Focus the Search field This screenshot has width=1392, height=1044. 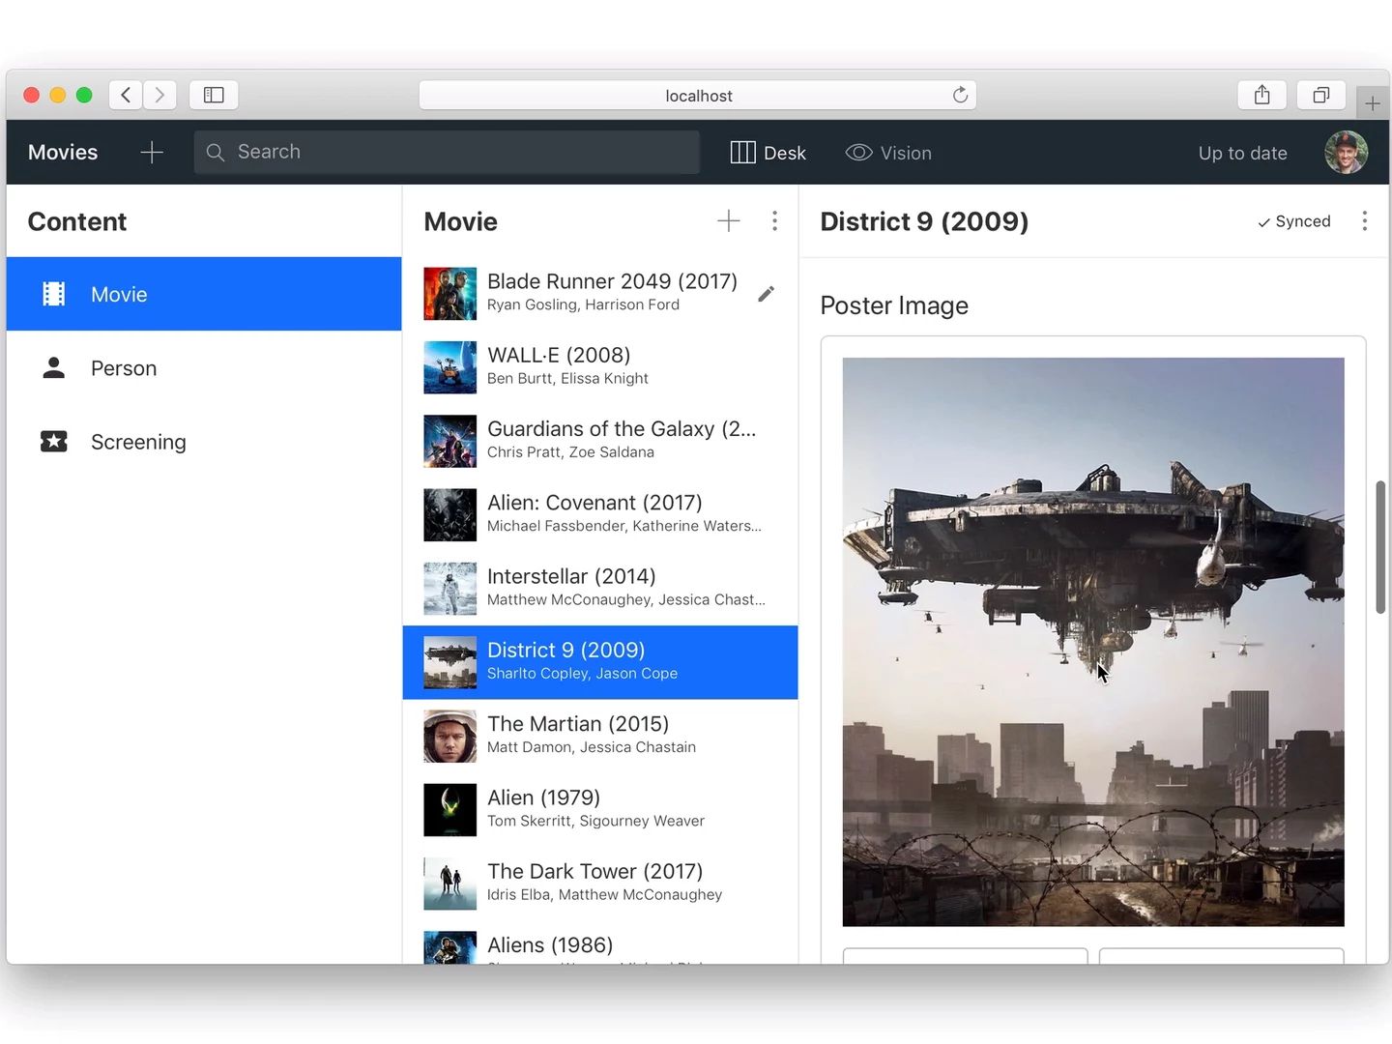click(447, 153)
